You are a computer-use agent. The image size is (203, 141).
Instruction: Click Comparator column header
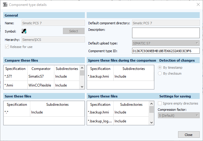pos(41,69)
